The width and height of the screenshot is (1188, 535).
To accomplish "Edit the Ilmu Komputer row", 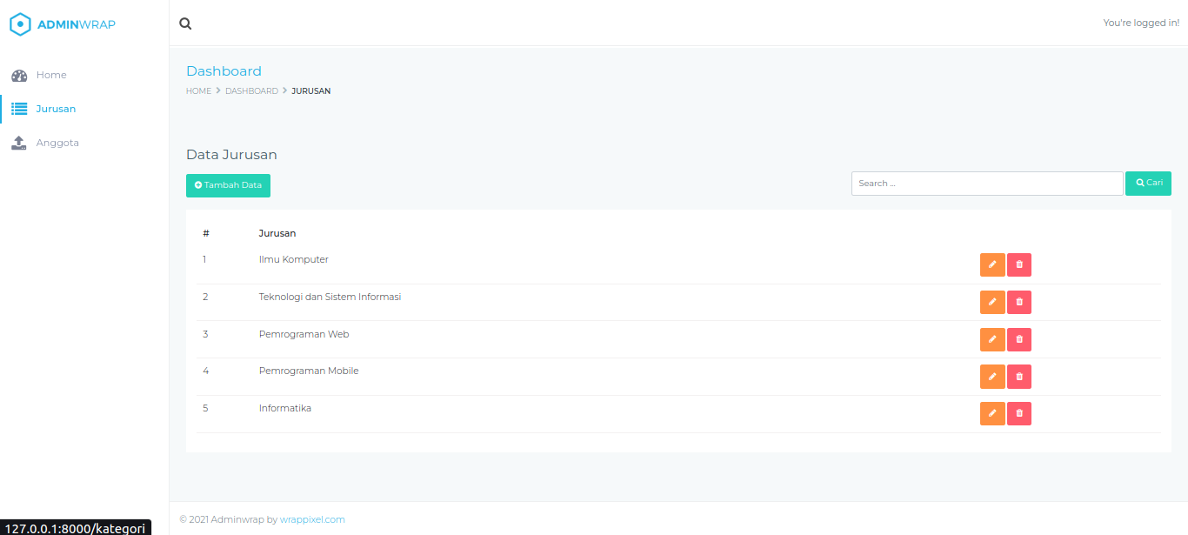I will [x=992, y=265].
